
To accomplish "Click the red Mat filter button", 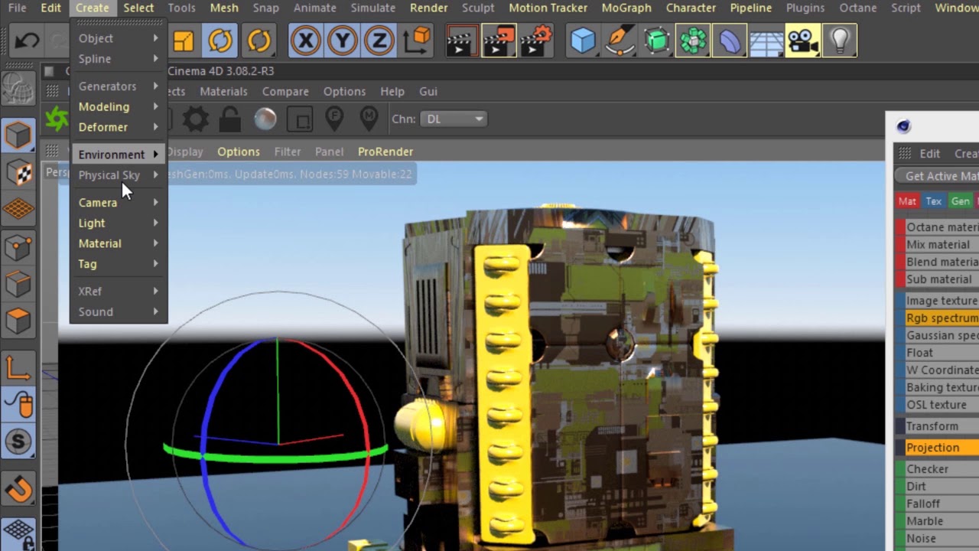I will point(907,201).
